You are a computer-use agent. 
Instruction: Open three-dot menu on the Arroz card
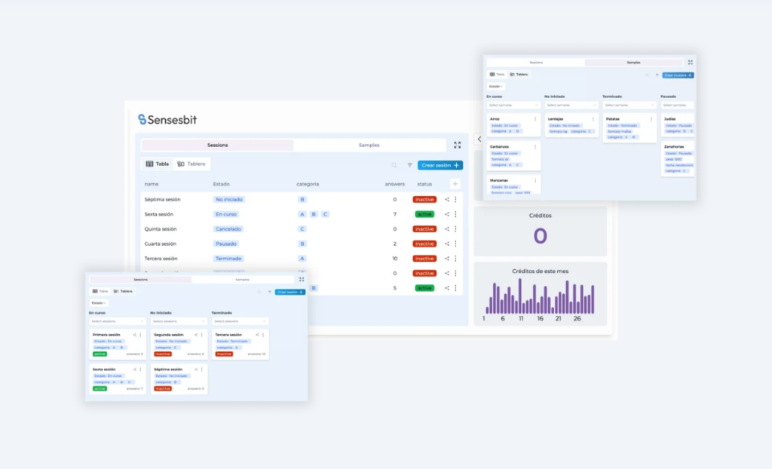tap(535, 118)
